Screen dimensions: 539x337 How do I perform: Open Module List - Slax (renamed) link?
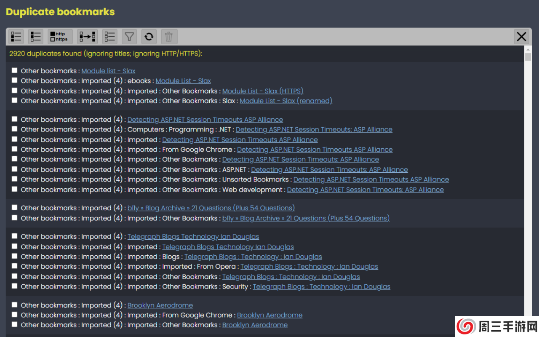pos(286,101)
